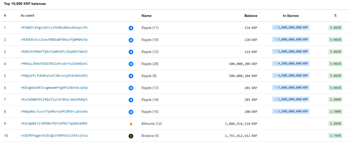Open Binance account address rs8ZPbYqgec...
Image resolution: width=351 pixels, height=142 pixels.
[54, 136]
